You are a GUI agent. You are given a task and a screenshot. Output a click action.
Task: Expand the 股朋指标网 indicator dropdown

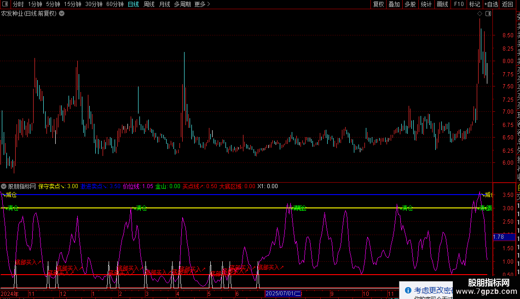[4, 186]
